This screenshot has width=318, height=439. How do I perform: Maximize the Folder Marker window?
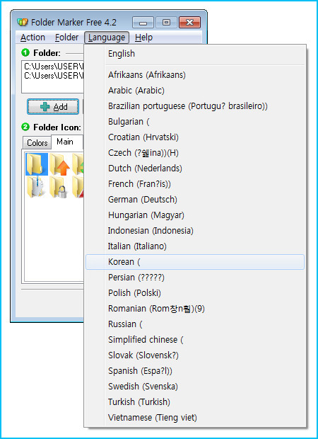click(x=166, y=23)
